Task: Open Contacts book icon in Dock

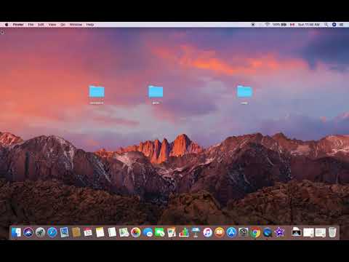Action: tap(76, 232)
